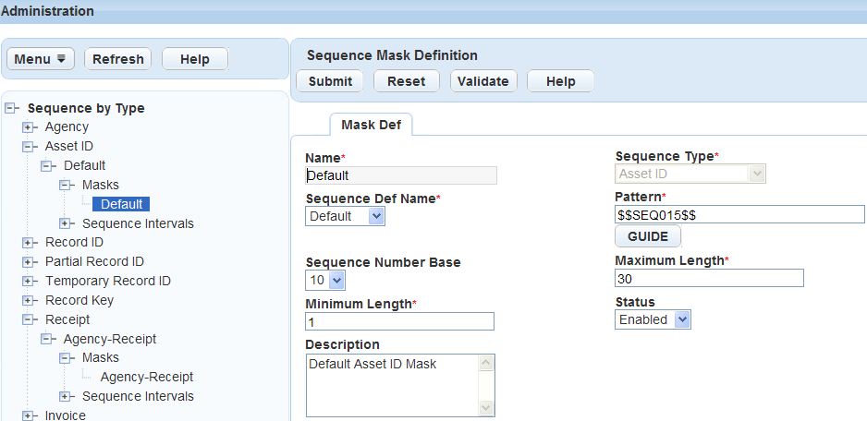Expand Sequence Intervals under Asset ID Default
867x421 pixels.
[x=66, y=223]
